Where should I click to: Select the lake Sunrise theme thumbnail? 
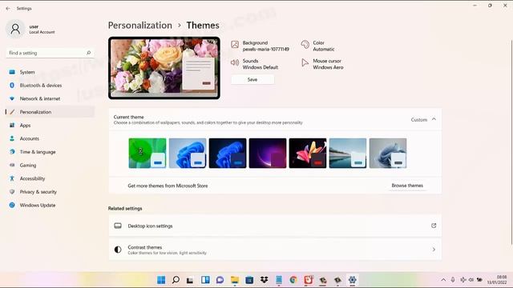click(348, 153)
